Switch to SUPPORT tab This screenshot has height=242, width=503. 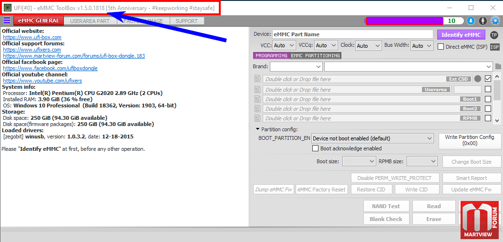[x=187, y=21]
